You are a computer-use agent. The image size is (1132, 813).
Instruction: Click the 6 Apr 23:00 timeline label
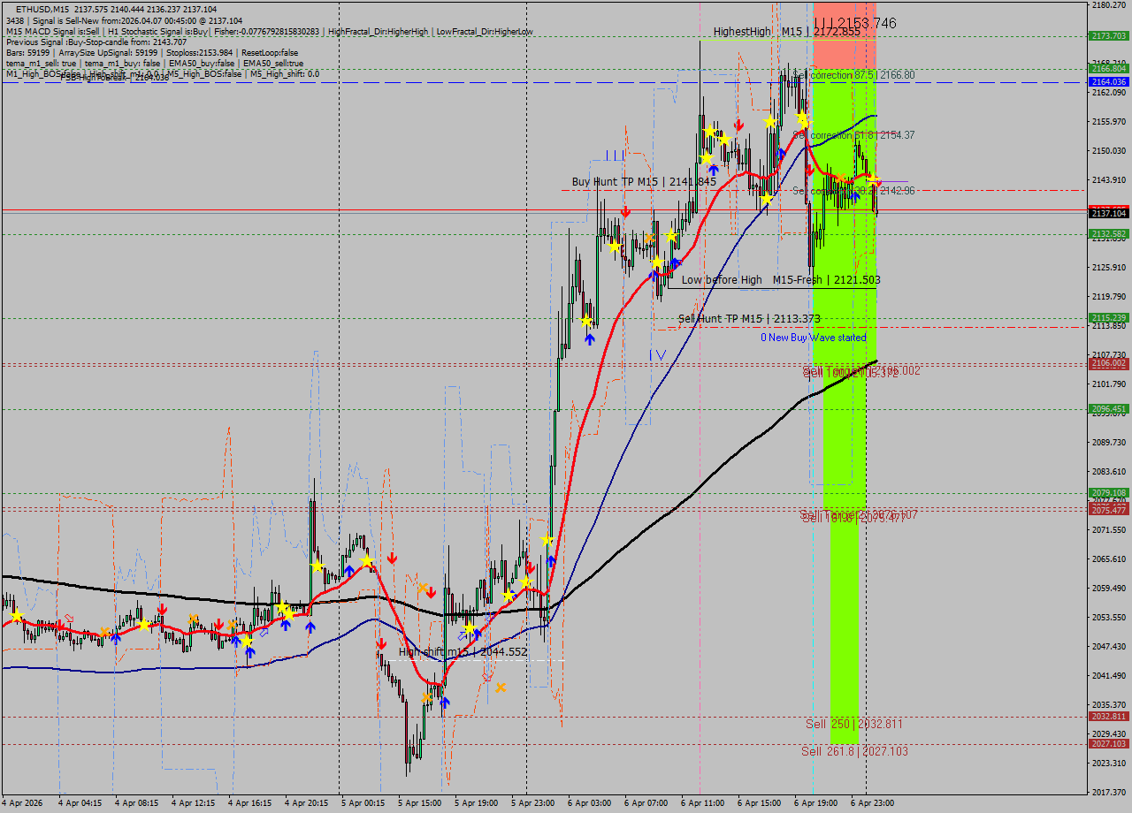tap(871, 804)
